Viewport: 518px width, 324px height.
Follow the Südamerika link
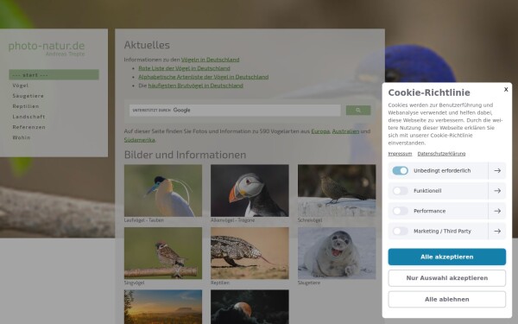[139, 140]
